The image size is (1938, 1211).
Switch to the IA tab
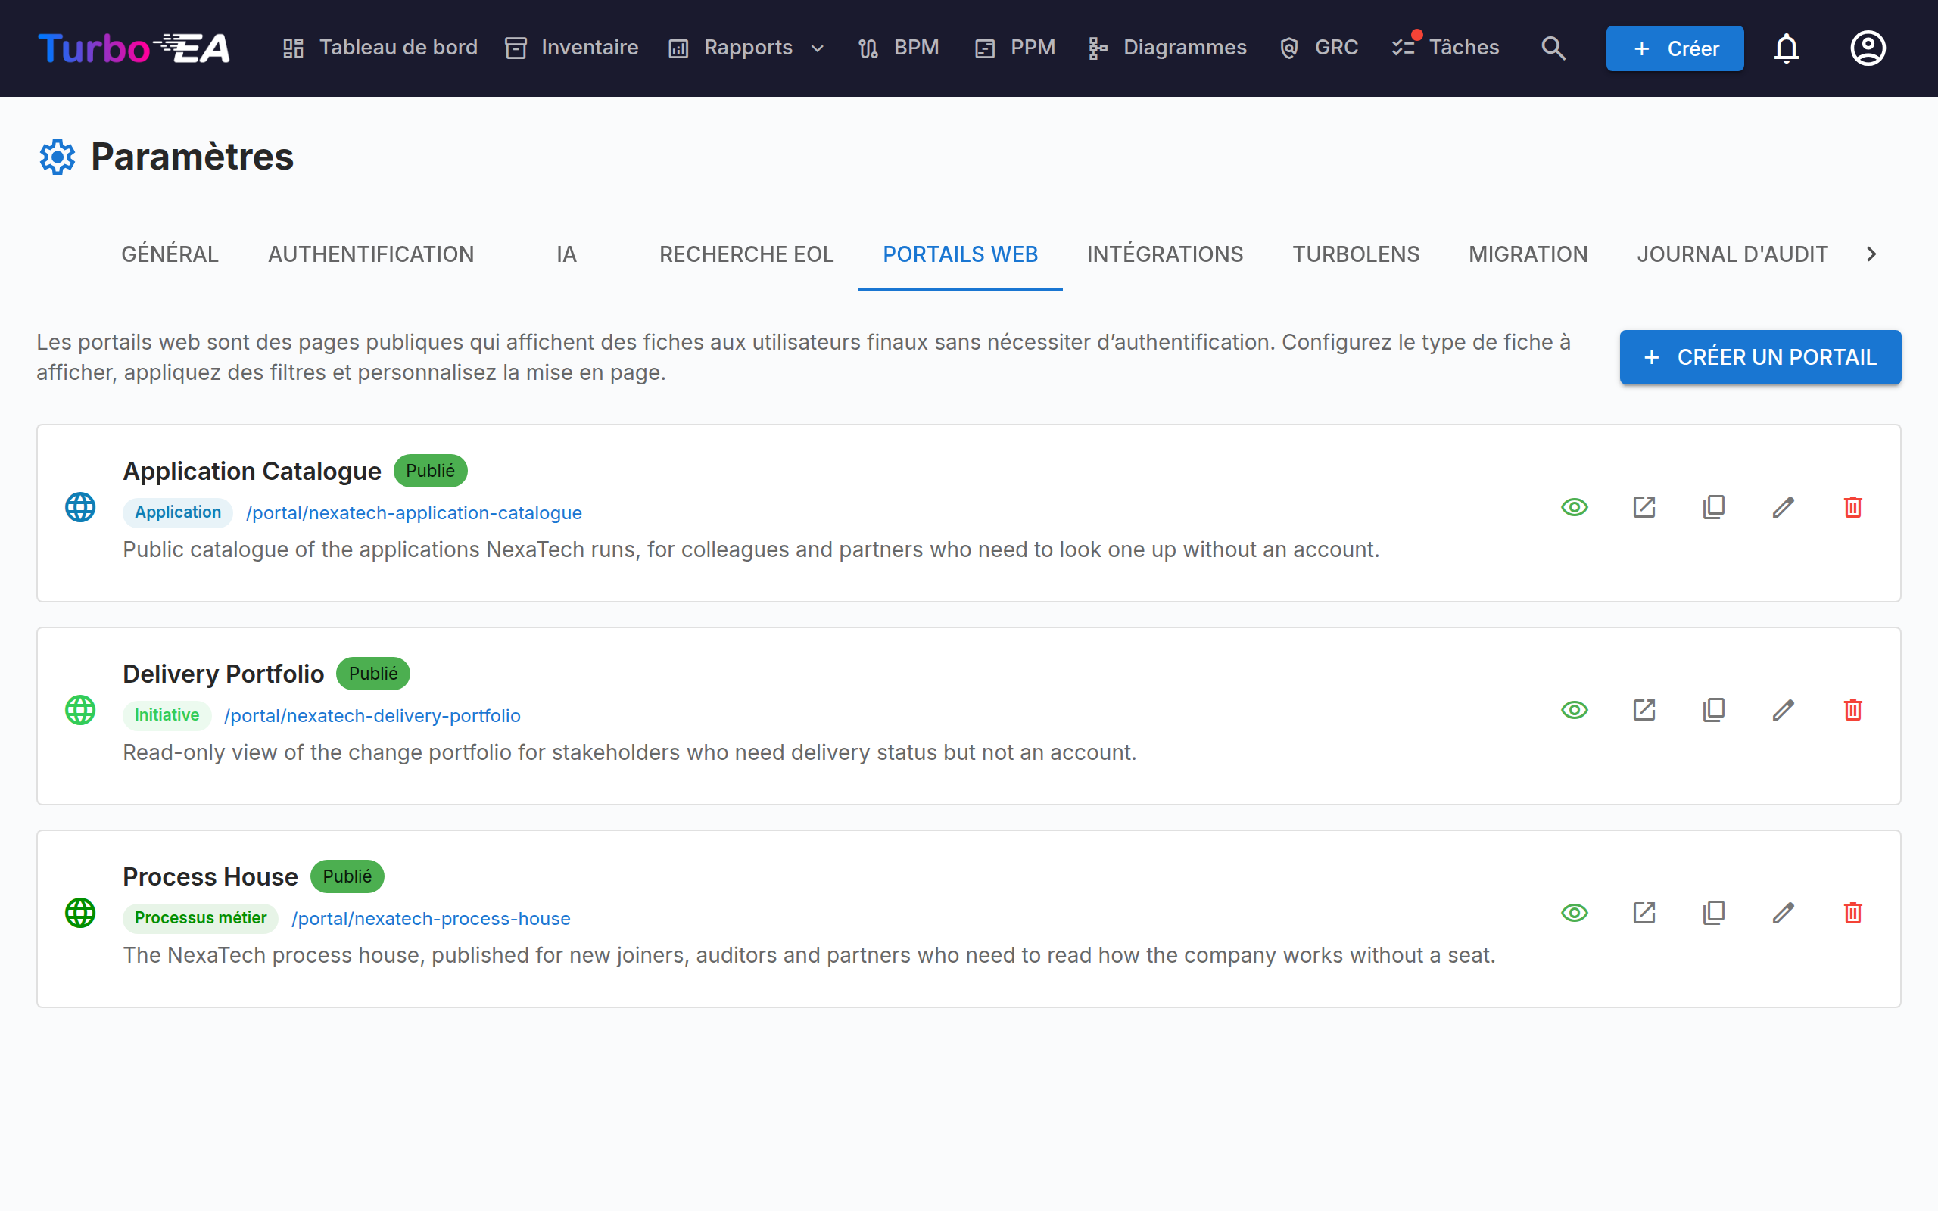pyautogui.click(x=566, y=254)
